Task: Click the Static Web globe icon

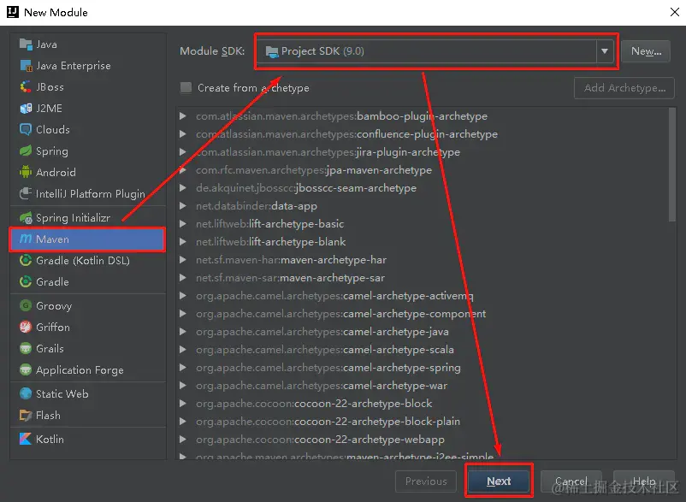Action: [26, 393]
